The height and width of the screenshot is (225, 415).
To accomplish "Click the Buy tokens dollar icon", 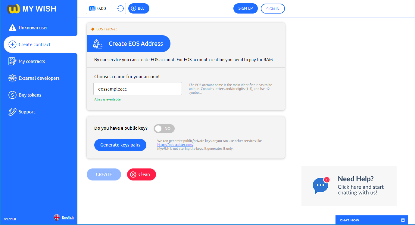I will pyautogui.click(x=12, y=95).
